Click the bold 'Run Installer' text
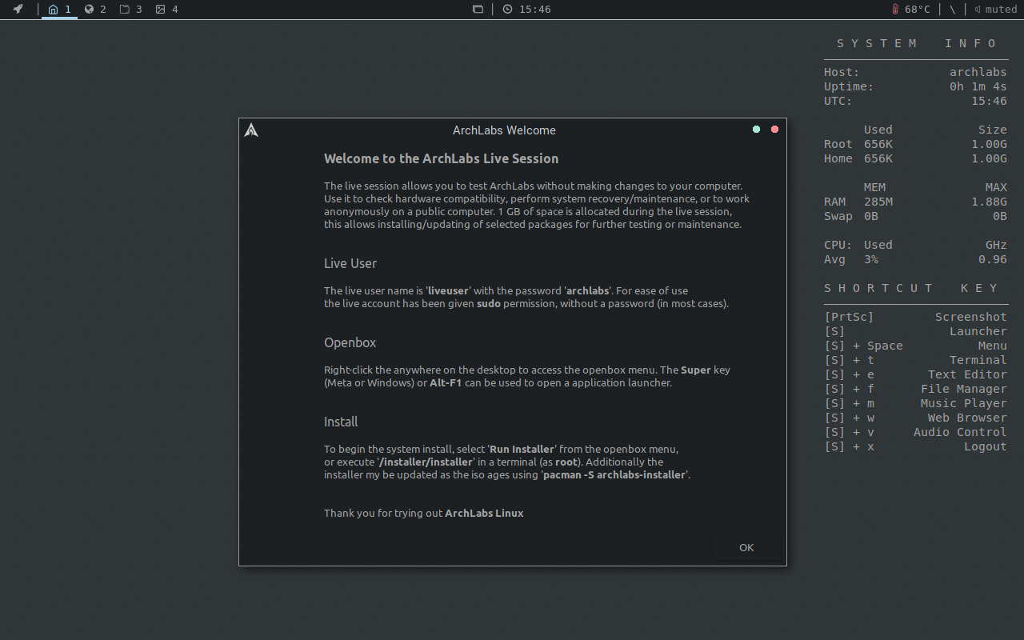Viewport: 1024px width, 640px height. point(522,449)
